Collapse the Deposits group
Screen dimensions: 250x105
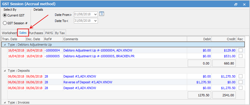pyautogui.click(x=4, y=71)
